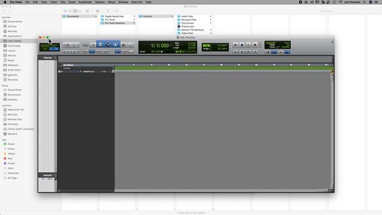
Task: Open the Nudge value dropdown arrow
Action: pyautogui.click(x=227, y=49)
